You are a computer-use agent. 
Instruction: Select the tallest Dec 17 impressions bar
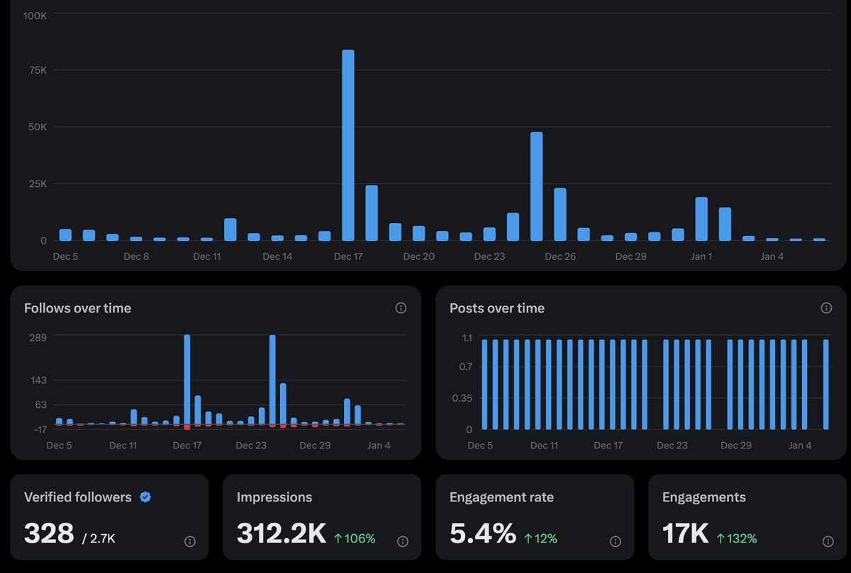[x=348, y=145]
